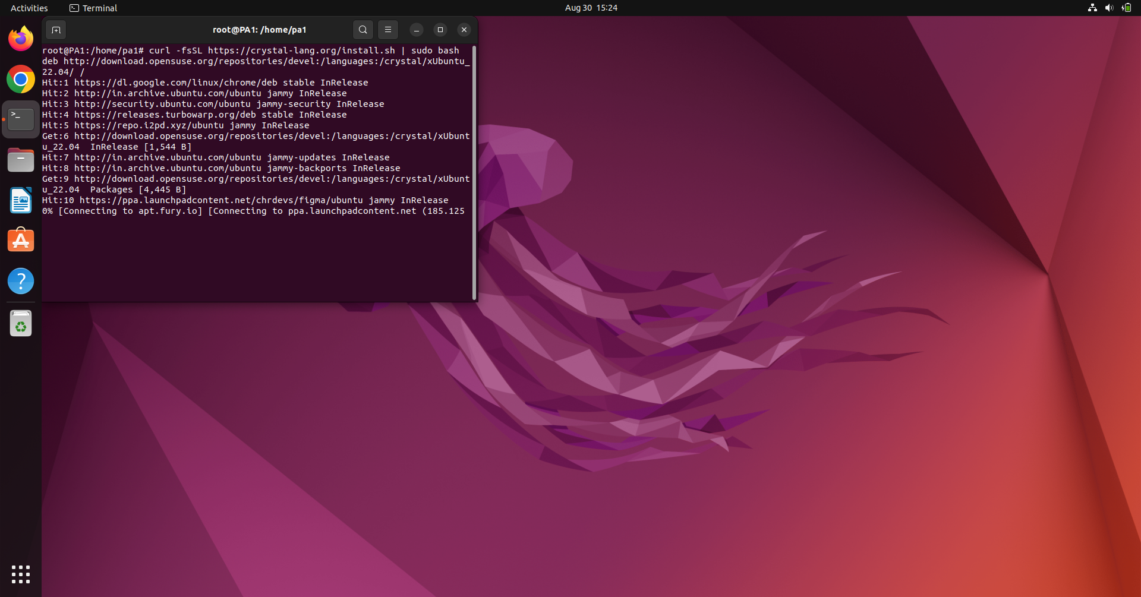Close the terminal window
The image size is (1141, 597).
point(464,30)
